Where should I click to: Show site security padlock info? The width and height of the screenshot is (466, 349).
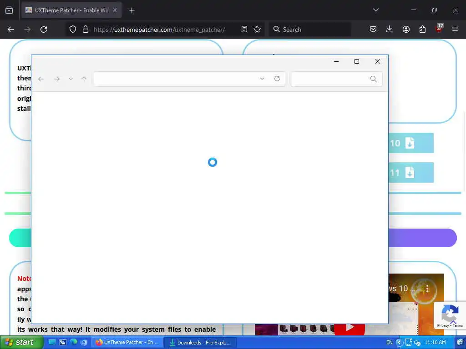[x=86, y=30]
